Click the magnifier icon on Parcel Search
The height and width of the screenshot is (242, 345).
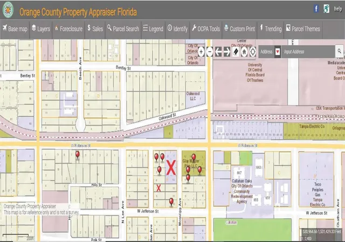(109, 27)
